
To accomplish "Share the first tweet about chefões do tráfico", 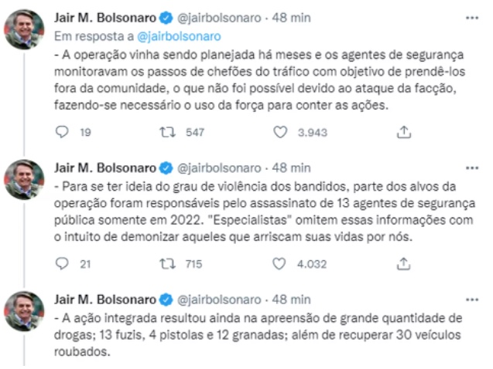I will [x=403, y=133].
